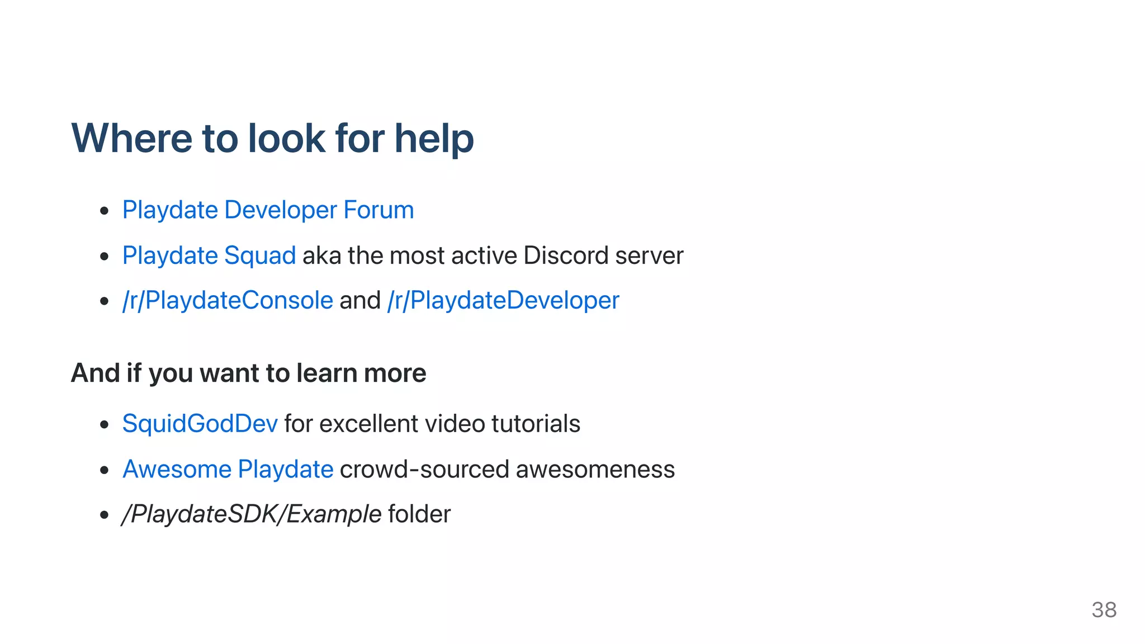Open the Awesome Playdate link
Image resolution: width=1145 pixels, height=644 pixels.
pos(228,470)
